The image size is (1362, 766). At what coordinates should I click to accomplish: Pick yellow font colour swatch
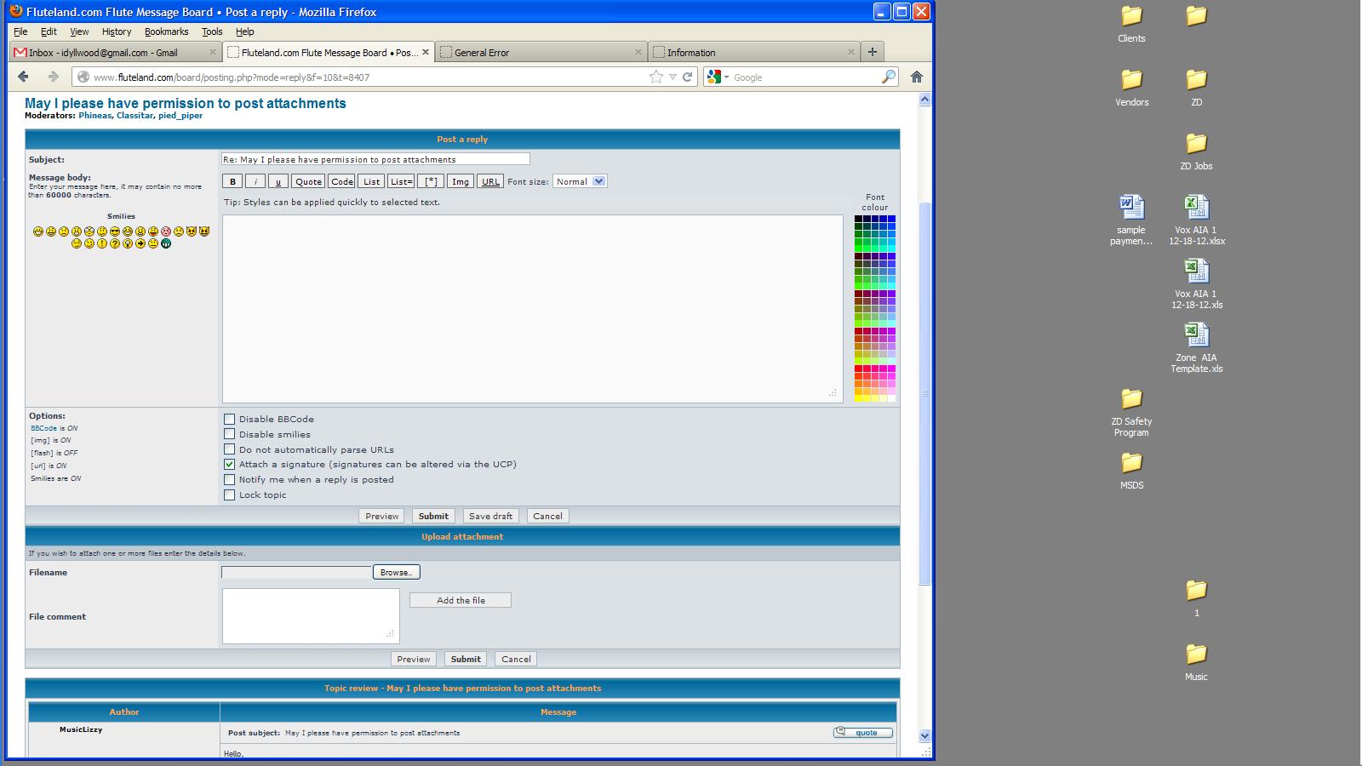click(x=858, y=397)
